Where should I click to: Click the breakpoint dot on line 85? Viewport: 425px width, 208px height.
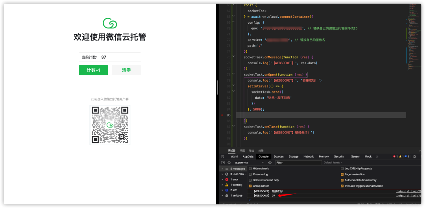coord(222,115)
